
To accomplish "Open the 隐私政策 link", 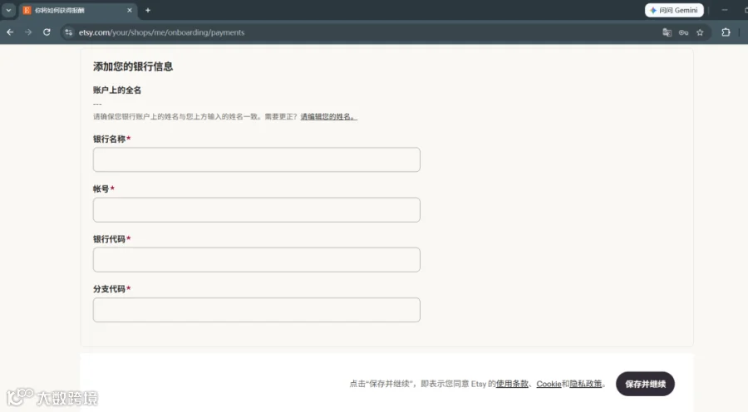I will click(x=585, y=384).
